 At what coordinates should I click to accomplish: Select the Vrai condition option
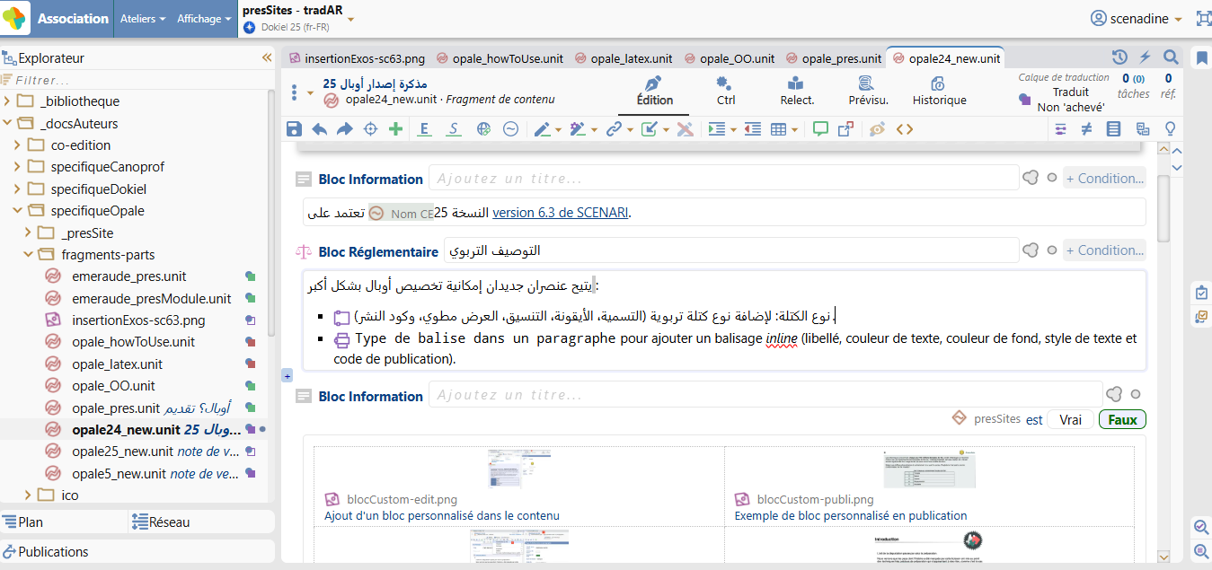1070,419
